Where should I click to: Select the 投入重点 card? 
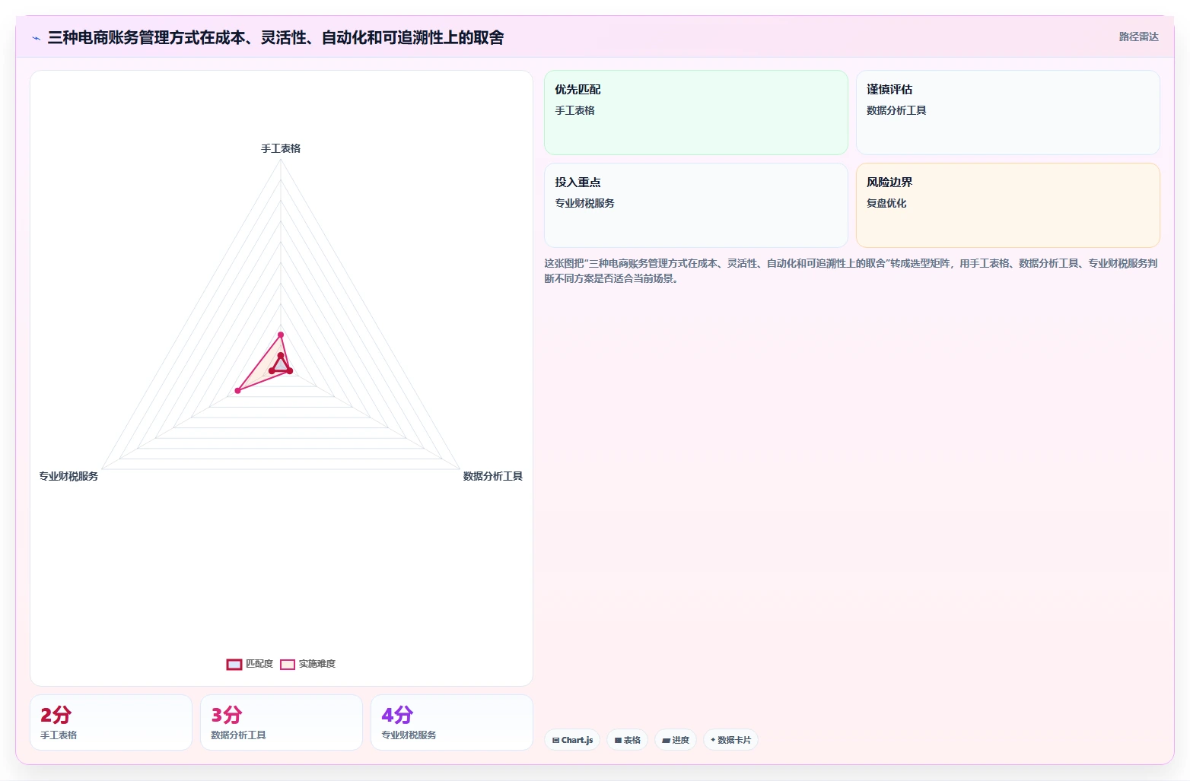pos(695,205)
